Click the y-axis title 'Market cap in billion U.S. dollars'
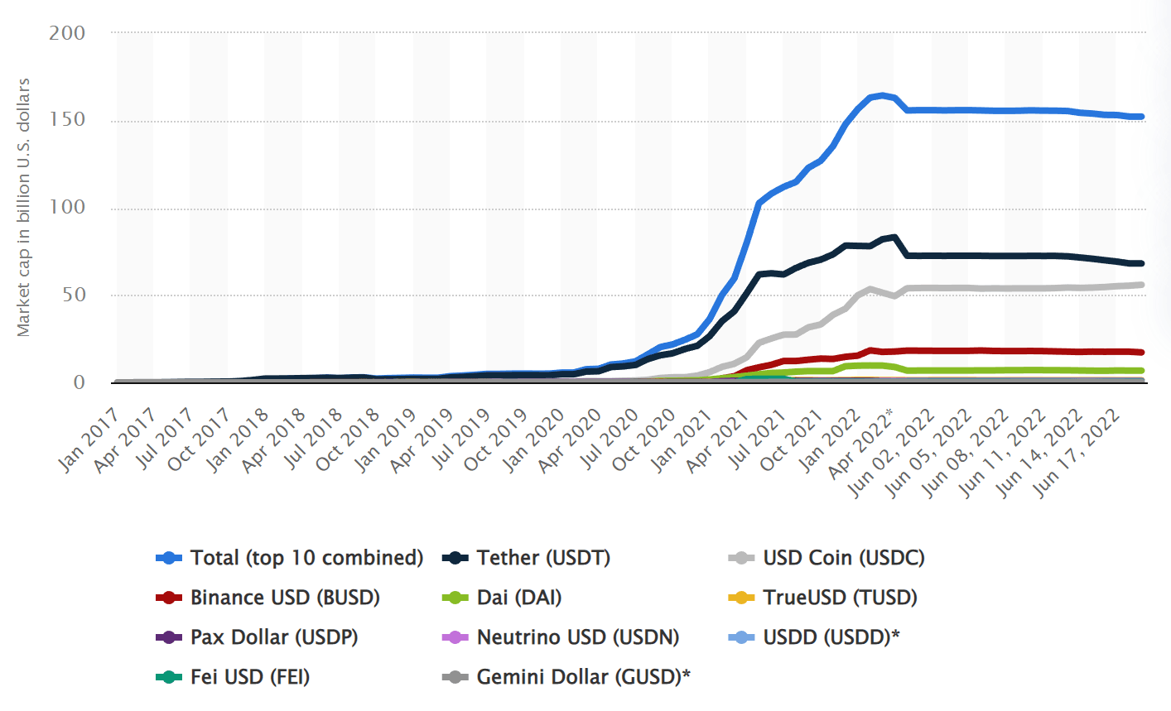 coord(23,207)
